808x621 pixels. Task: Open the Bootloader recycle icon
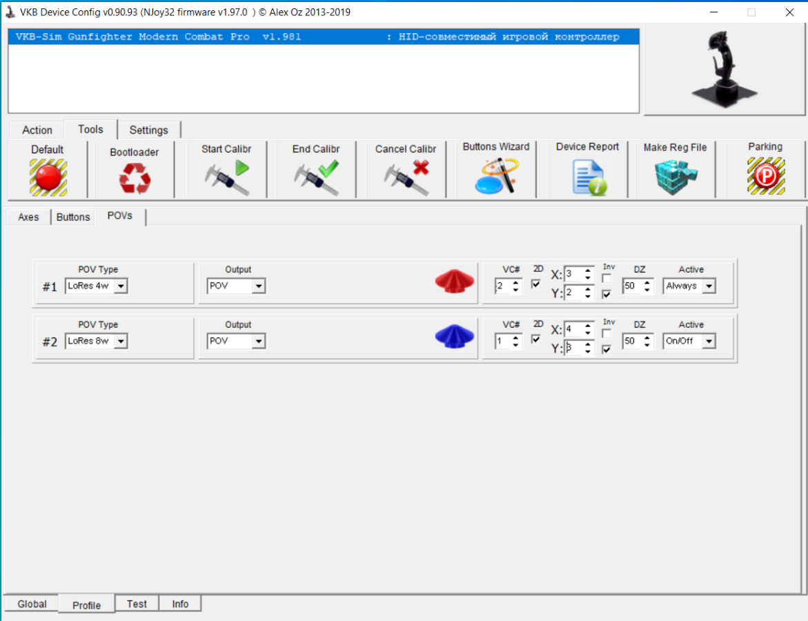135,178
